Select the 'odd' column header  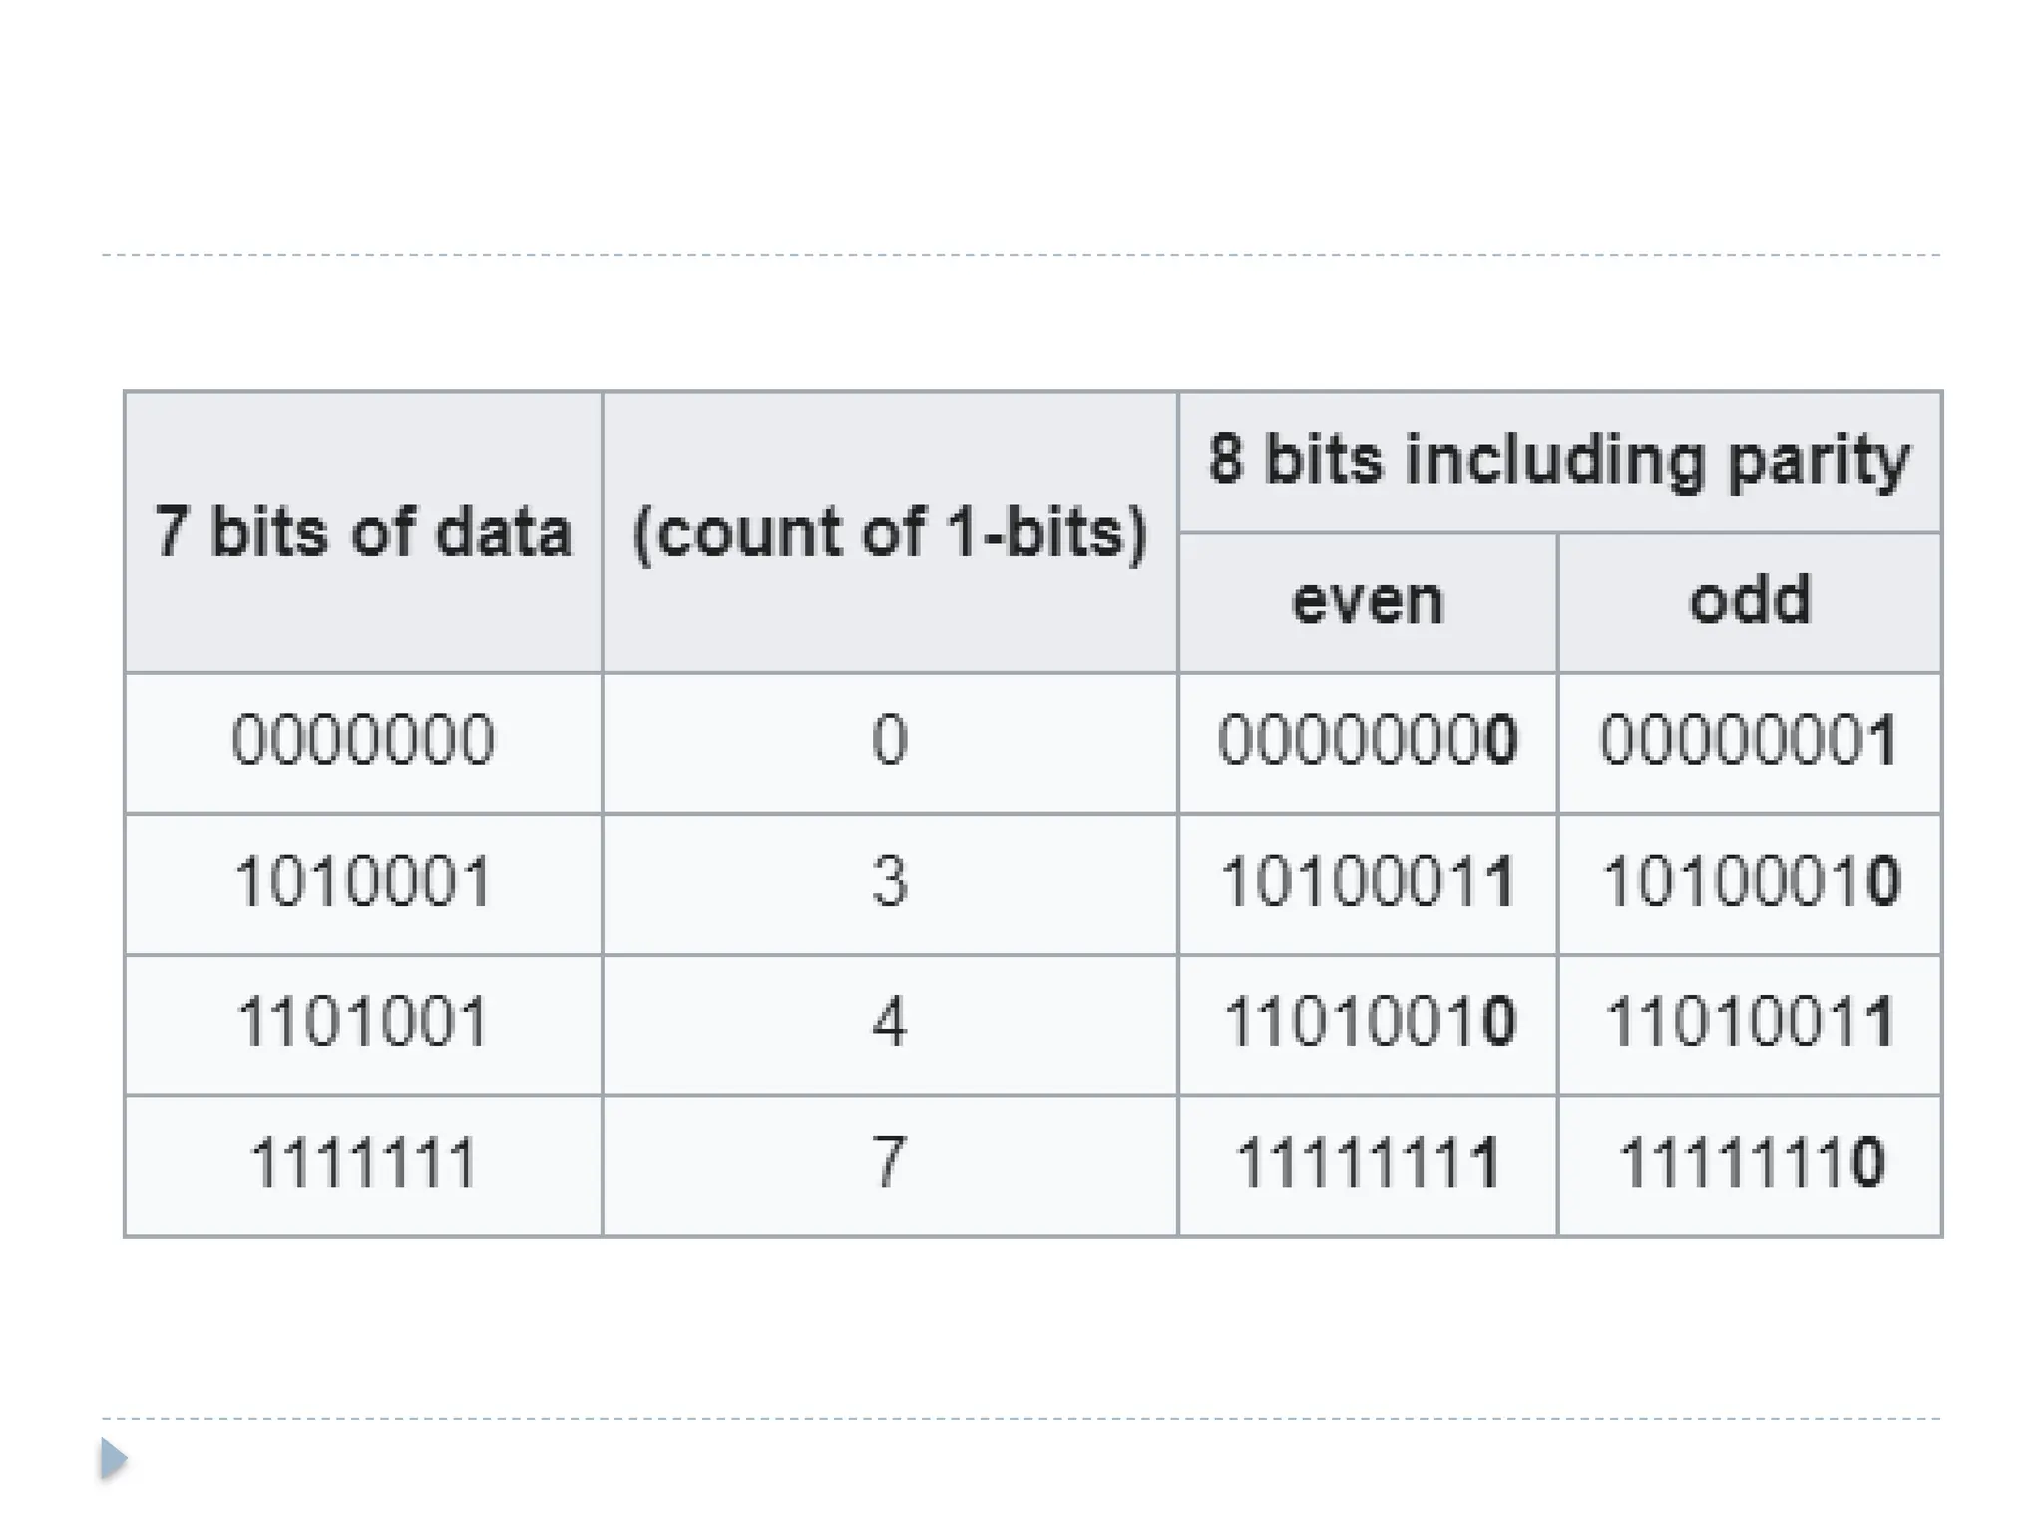tap(1749, 601)
